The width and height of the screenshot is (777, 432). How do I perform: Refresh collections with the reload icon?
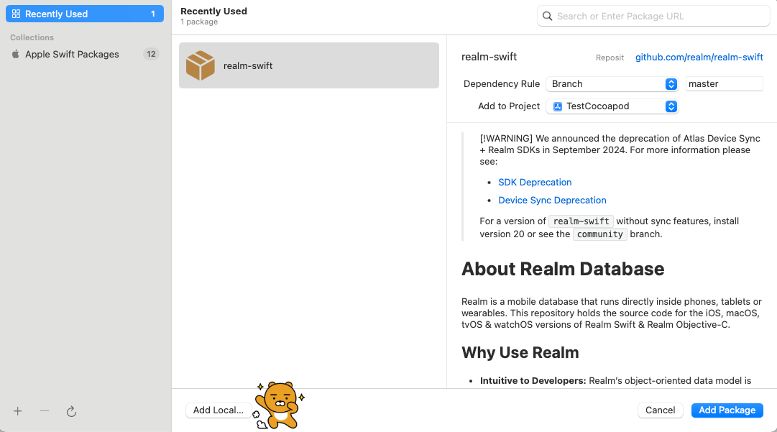(x=71, y=411)
